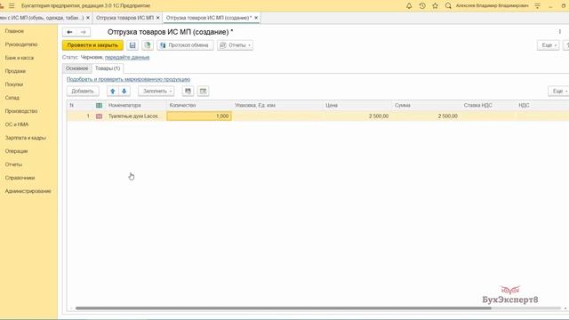This screenshot has height=320, width=569.
Task: Click the green marking column header icon
Action: click(x=99, y=105)
